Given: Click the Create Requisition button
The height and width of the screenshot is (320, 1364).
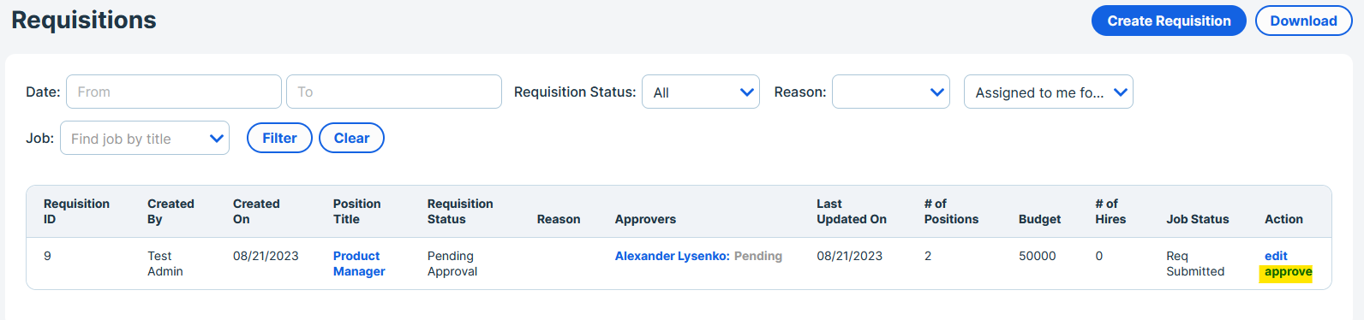Looking at the screenshot, I should (x=1169, y=21).
